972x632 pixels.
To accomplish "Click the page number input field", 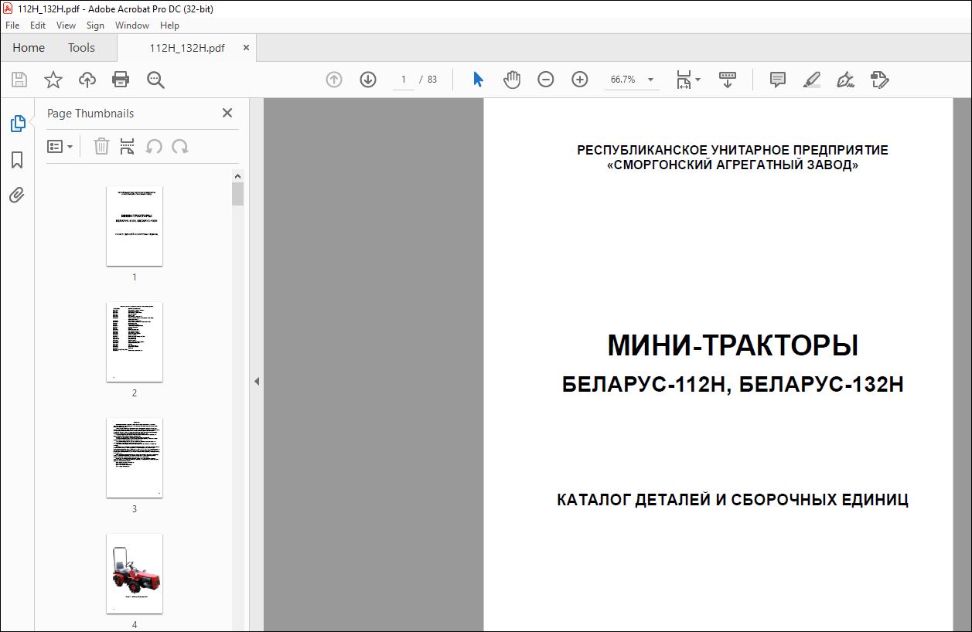I will pyautogui.click(x=403, y=80).
